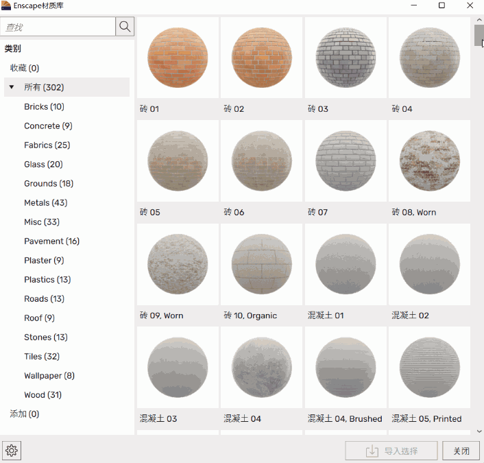Select the 收藏 (0) favorites category
The width and height of the screenshot is (484, 463).
[25, 68]
